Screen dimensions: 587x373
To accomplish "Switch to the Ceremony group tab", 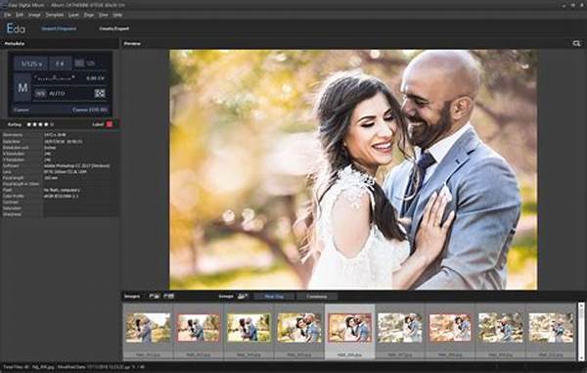I will tap(317, 297).
